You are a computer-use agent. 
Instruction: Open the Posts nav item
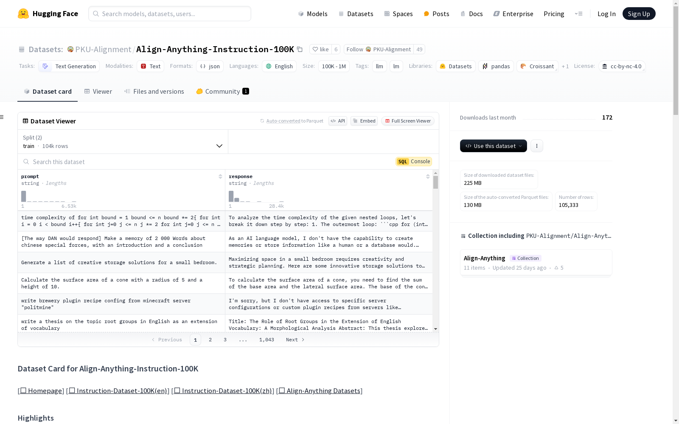[x=436, y=14]
